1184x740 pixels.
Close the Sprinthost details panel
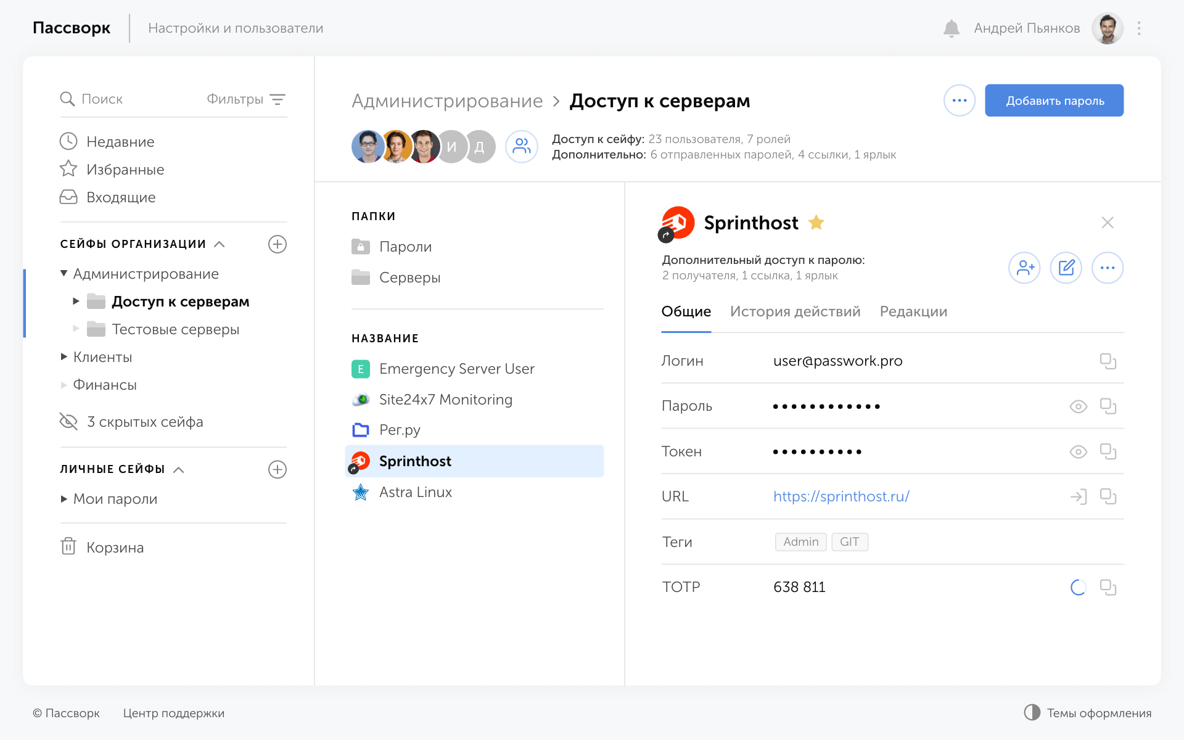[x=1108, y=223]
